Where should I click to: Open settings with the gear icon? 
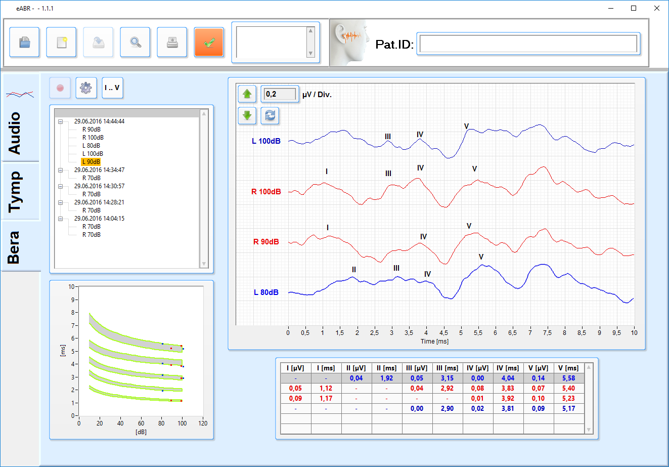[x=86, y=88]
